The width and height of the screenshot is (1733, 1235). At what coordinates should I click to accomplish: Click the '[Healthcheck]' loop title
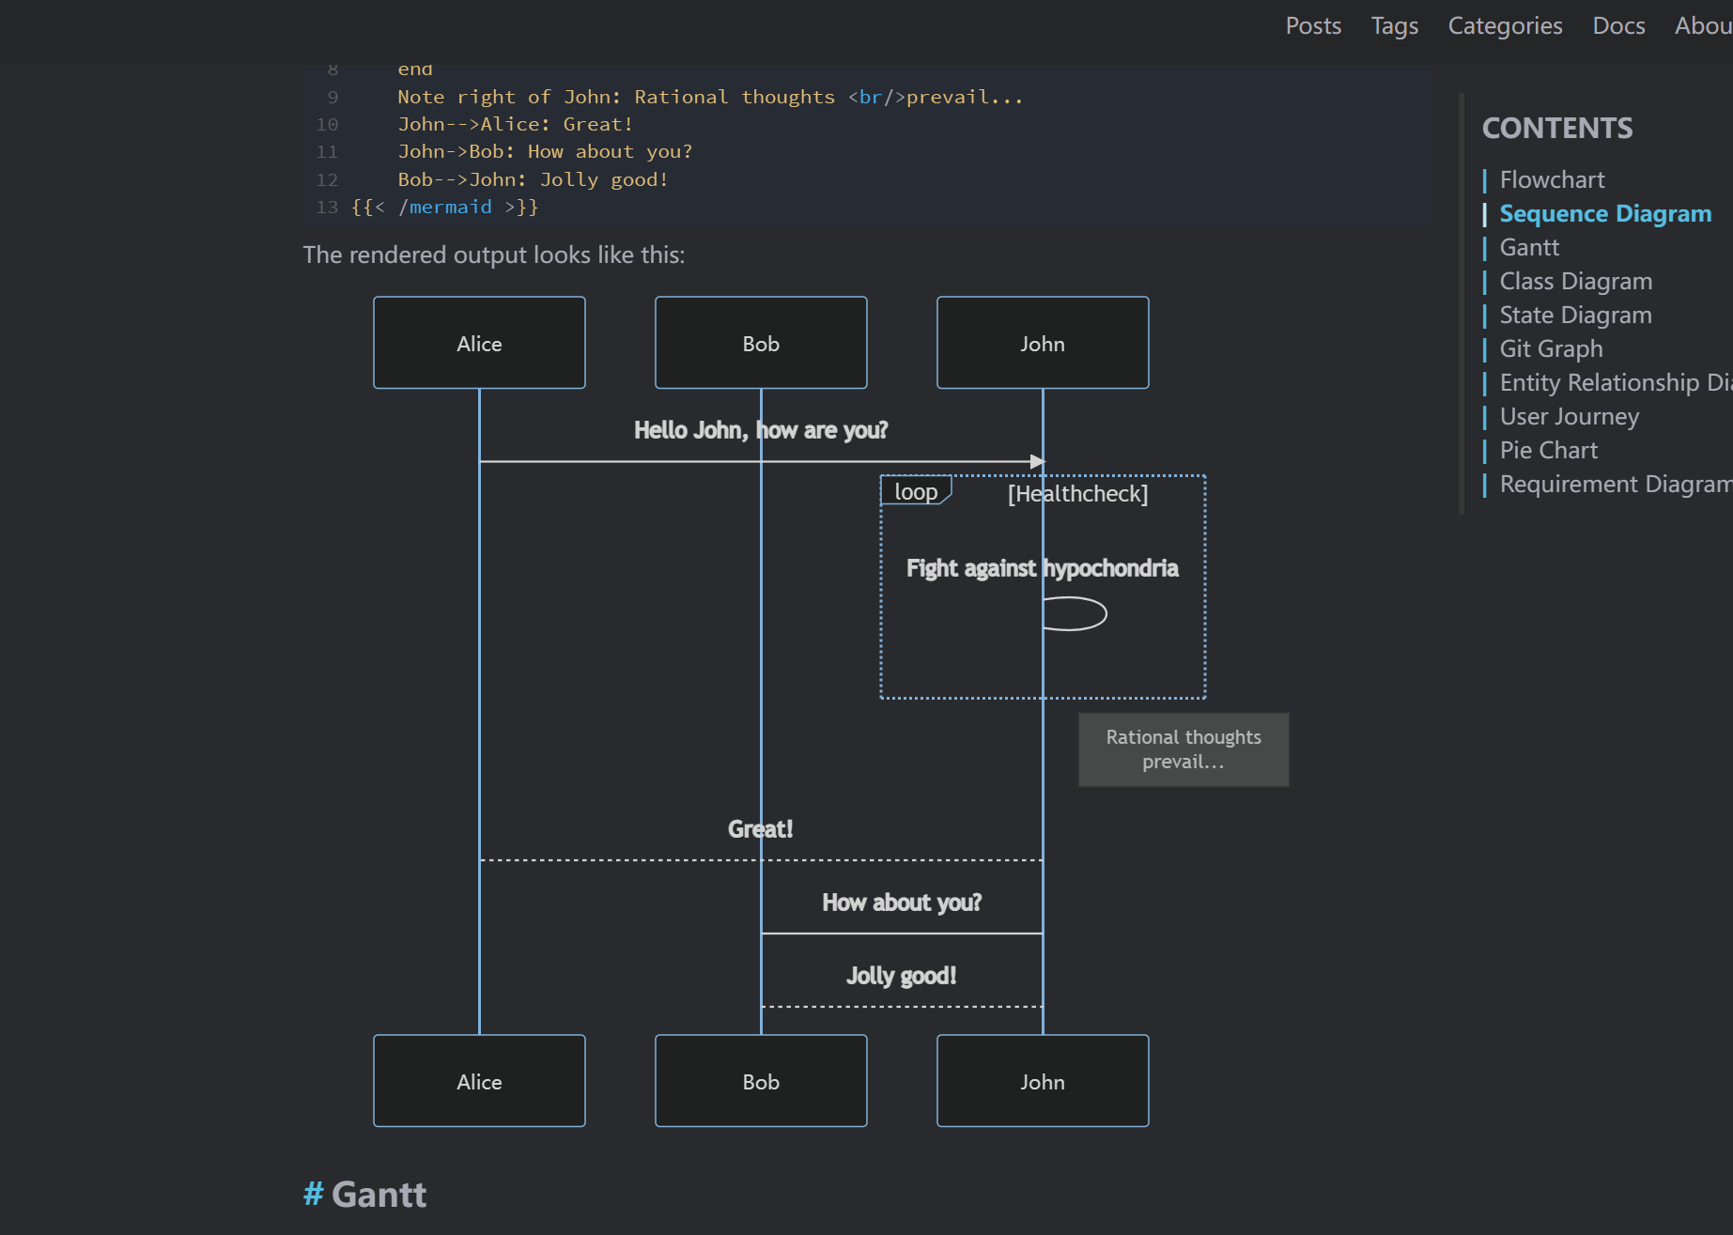[x=1077, y=494]
